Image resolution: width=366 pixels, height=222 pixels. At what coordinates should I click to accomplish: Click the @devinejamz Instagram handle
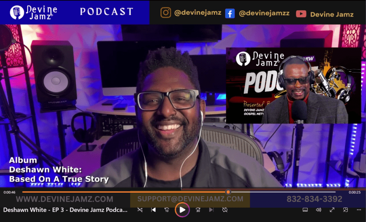198,13
